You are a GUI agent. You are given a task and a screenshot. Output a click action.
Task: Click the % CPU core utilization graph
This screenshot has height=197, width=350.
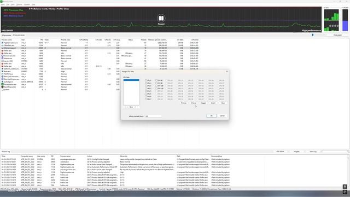331,20
